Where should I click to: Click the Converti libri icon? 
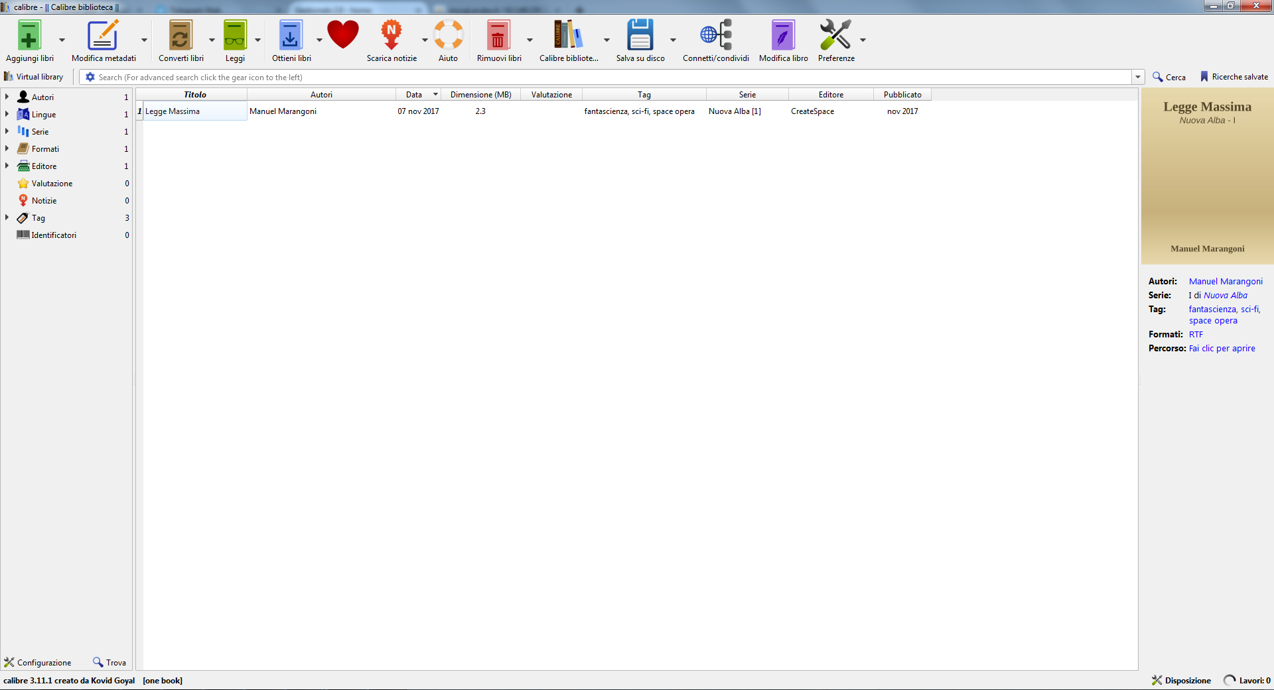point(180,35)
